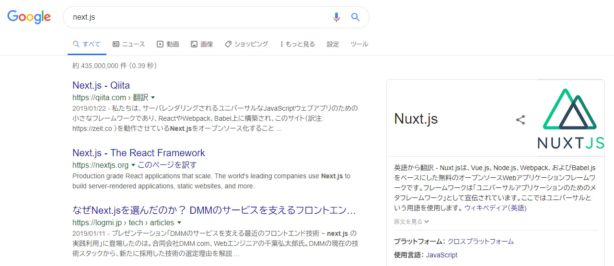Switch to the ショッピング tab
614x266 pixels.
pyautogui.click(x=246, y=44)
